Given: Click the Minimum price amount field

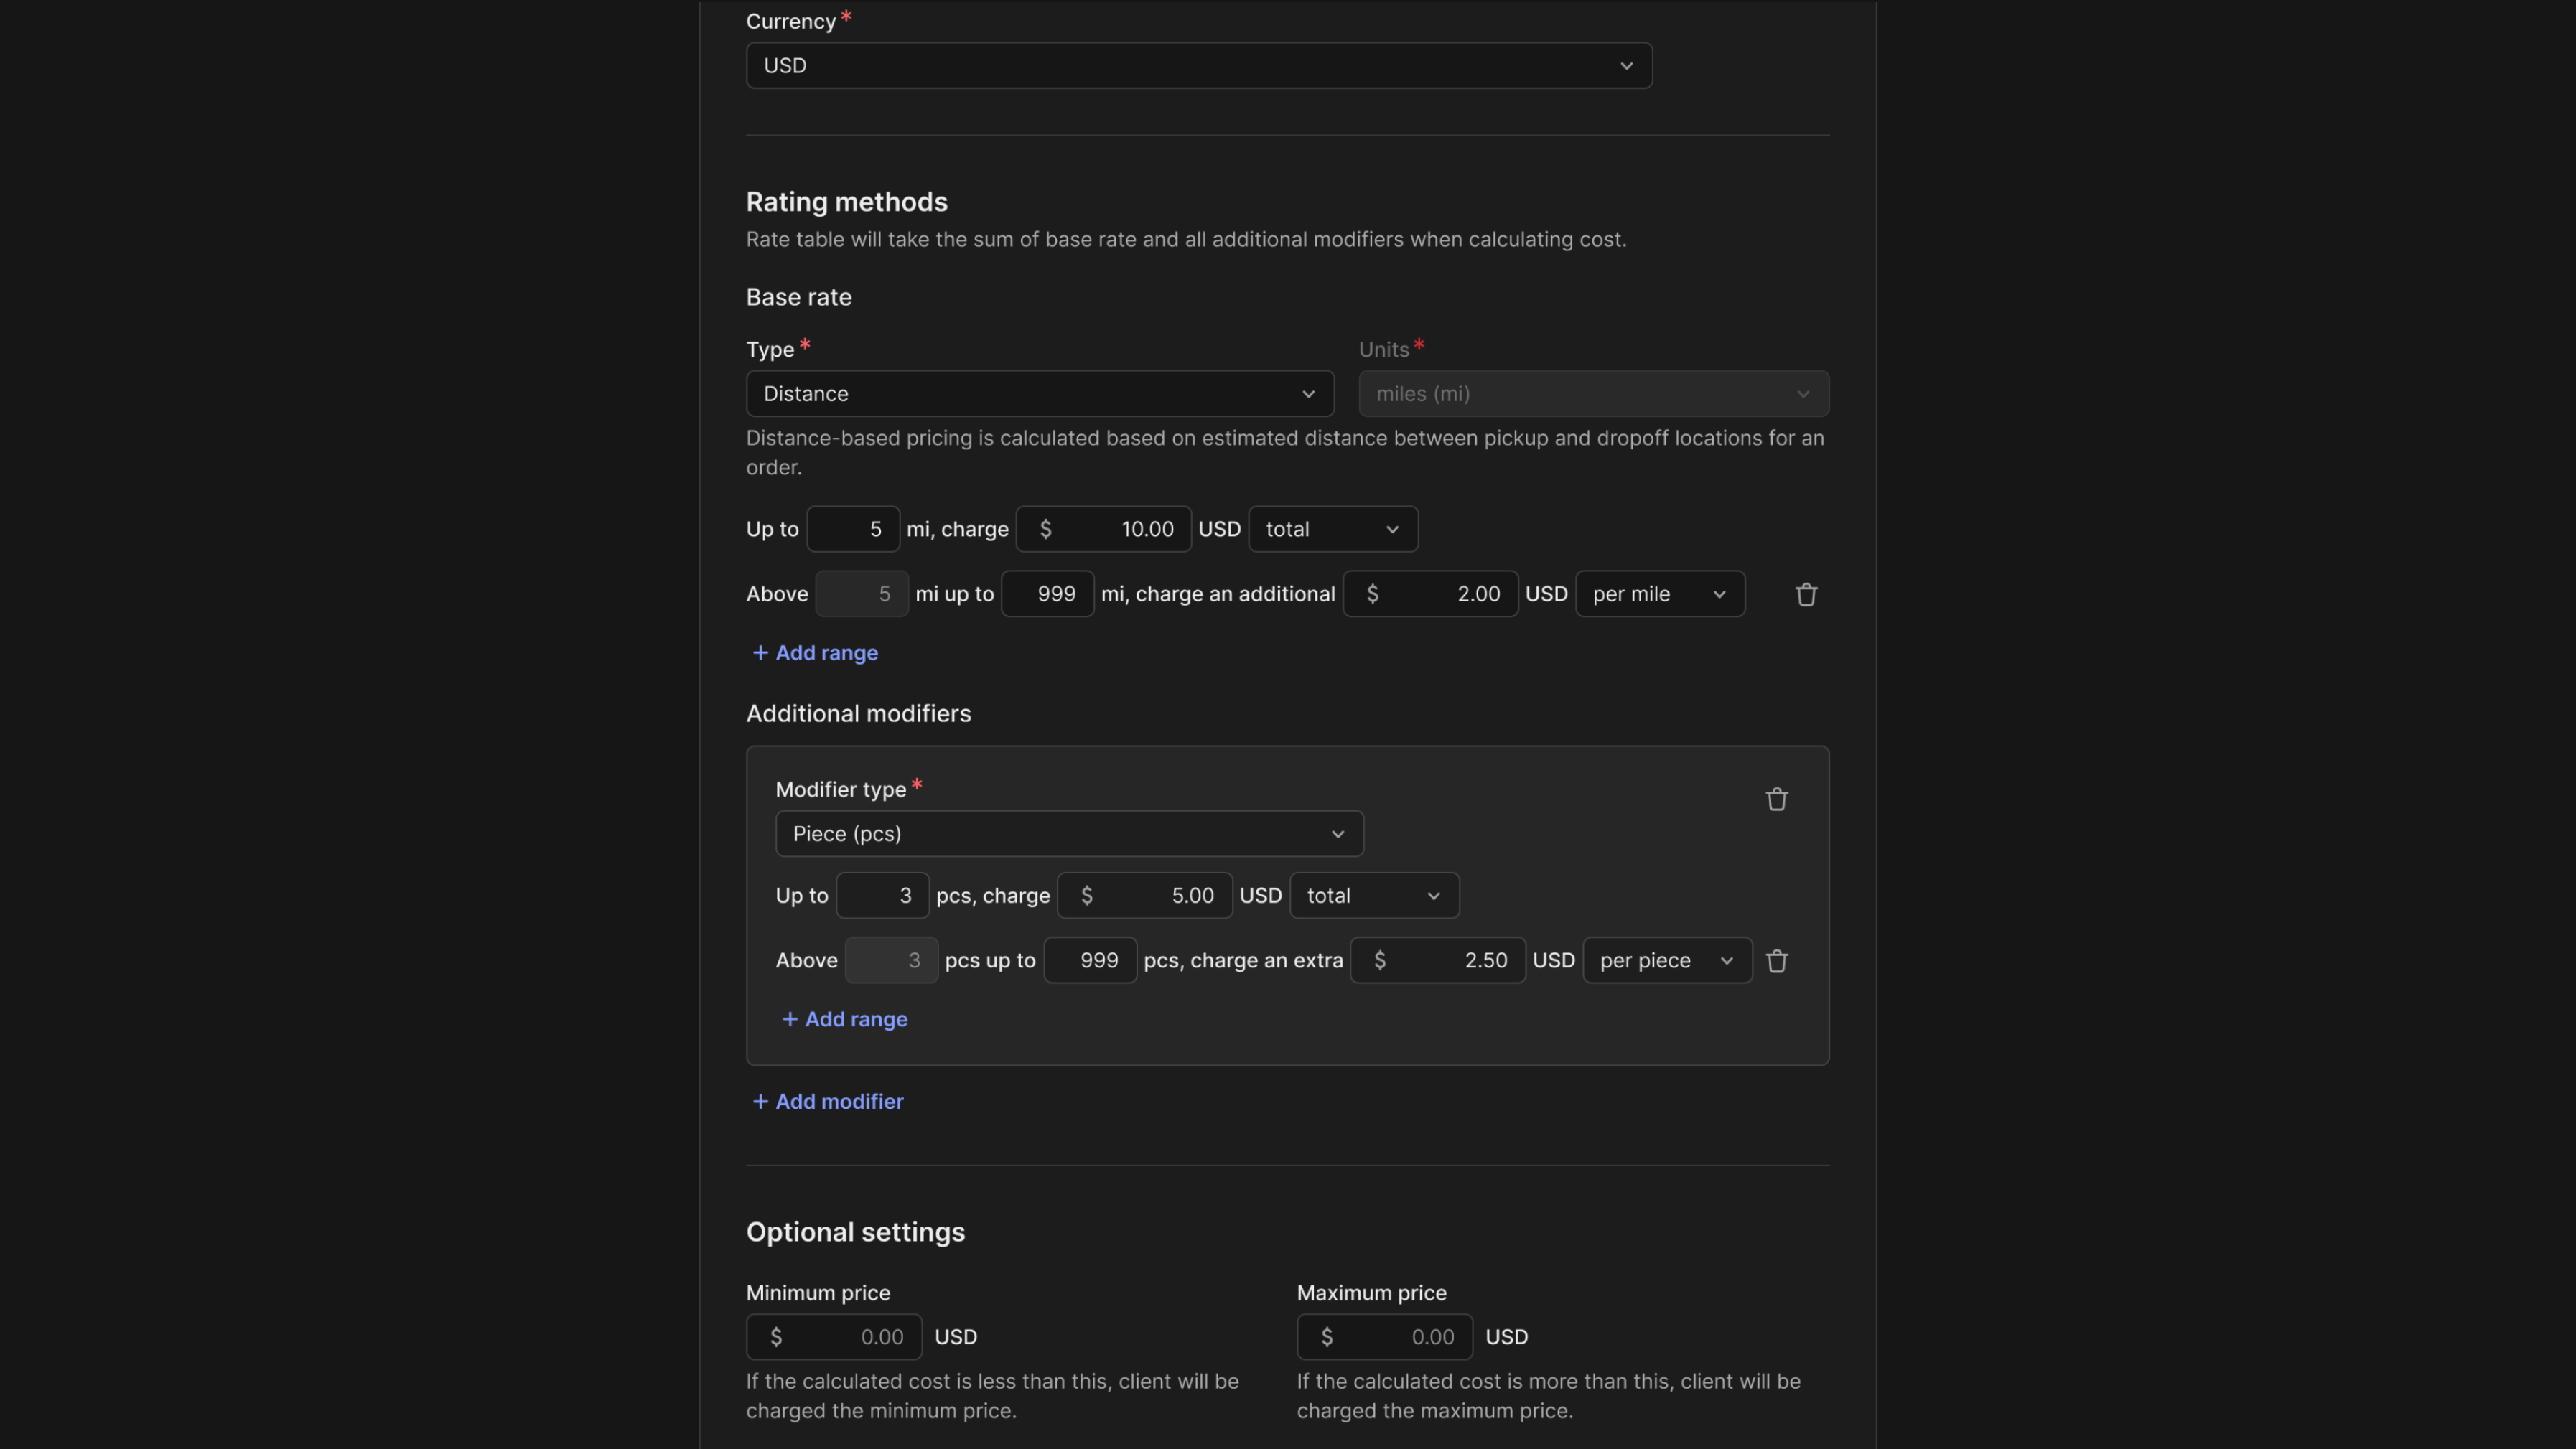Looking at the screenshot, I should tap(833, 1336).
